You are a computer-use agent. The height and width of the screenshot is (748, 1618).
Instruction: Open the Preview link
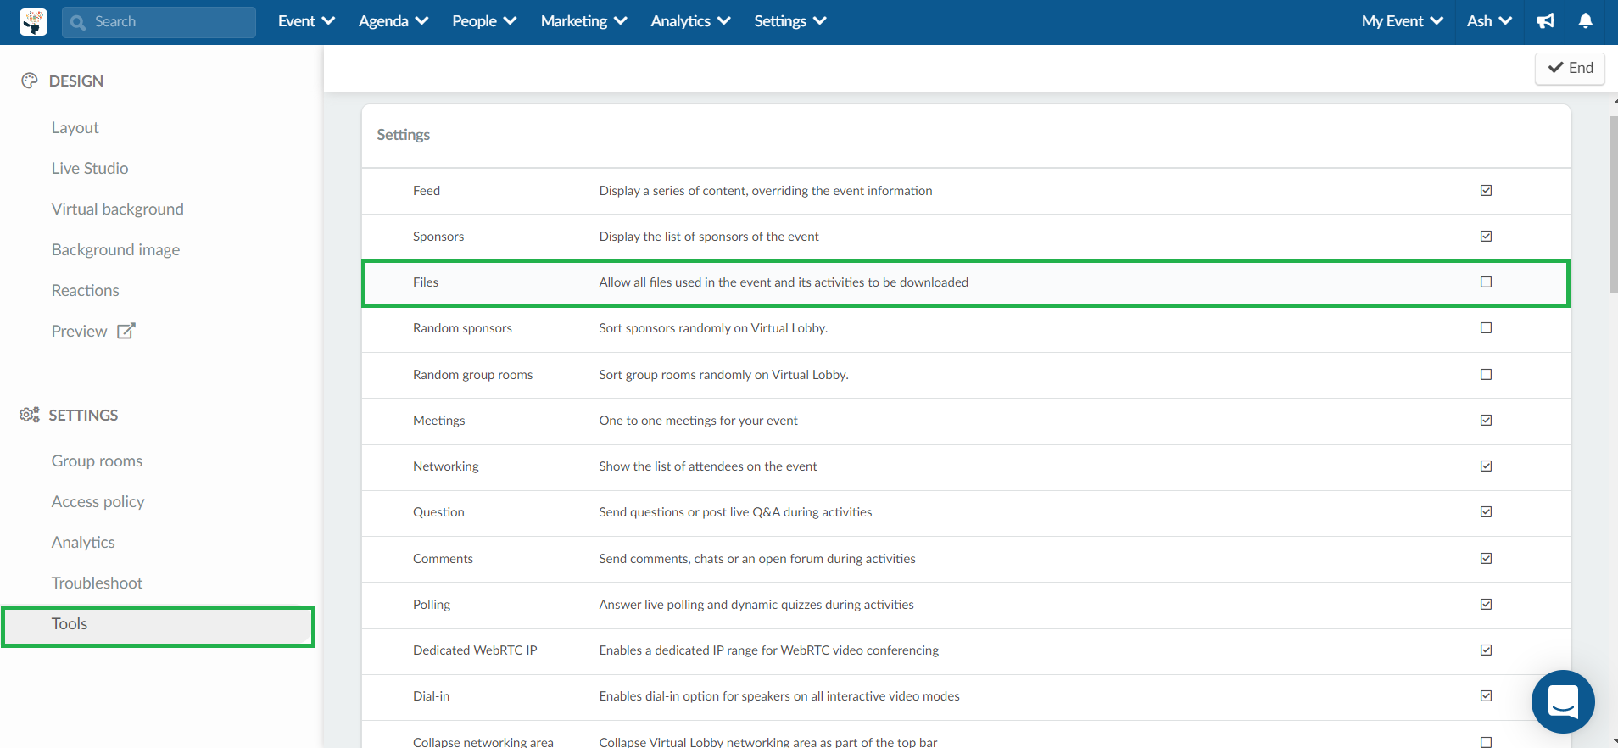point(79,331)
